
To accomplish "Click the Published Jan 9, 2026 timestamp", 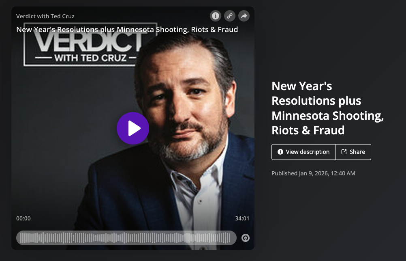I will [313, 173].
